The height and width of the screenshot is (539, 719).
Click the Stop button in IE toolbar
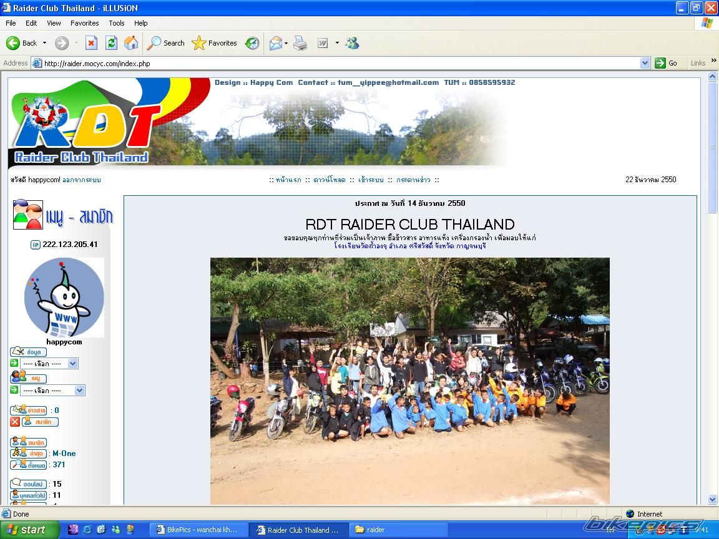point(91,43)
